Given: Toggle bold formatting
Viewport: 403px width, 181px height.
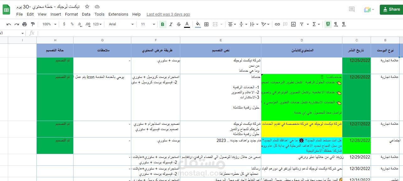Looking at the screenshot, I should pos(163,24).
